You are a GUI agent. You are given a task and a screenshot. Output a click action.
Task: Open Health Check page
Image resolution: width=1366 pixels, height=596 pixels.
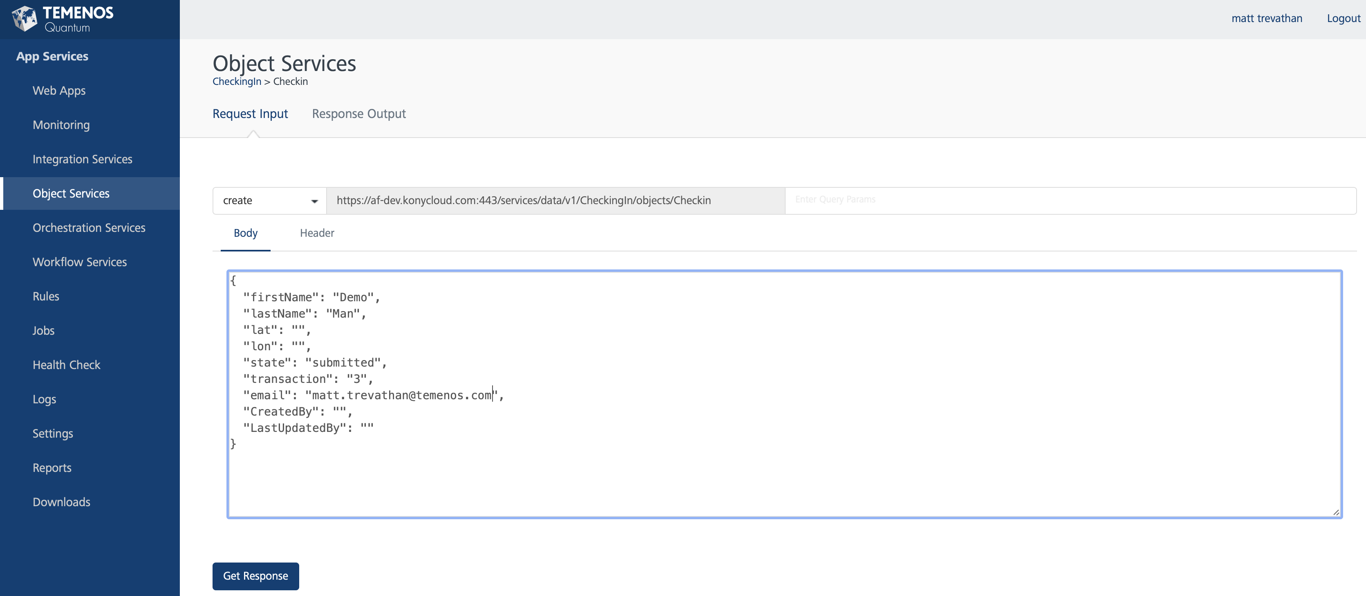66,365
